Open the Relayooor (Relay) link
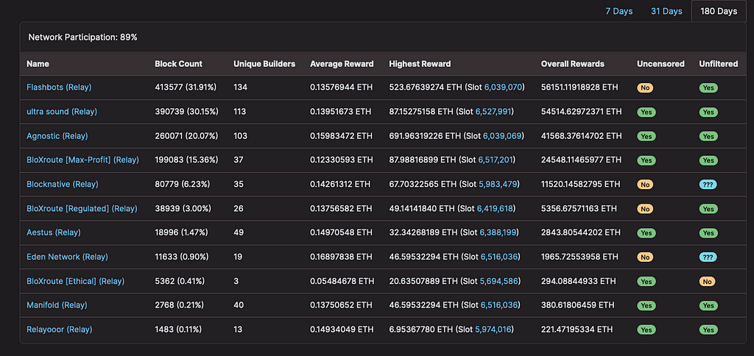 tap(60, 330)
